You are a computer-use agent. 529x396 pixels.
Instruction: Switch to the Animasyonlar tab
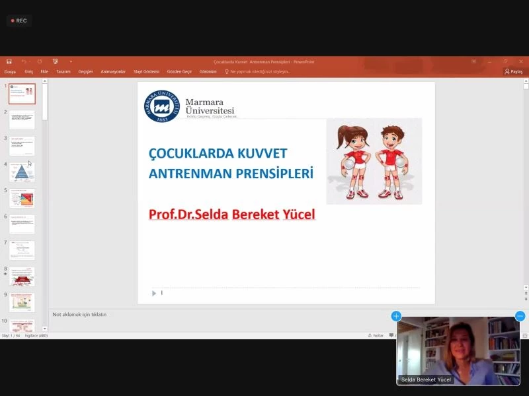(x=113, y=71)
